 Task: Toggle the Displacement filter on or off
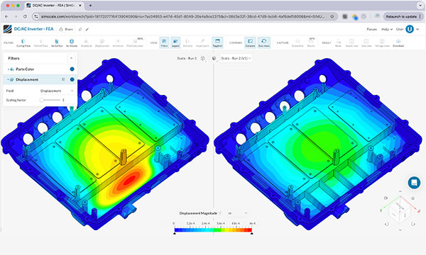pyautogui.click(x=72, y=79)
